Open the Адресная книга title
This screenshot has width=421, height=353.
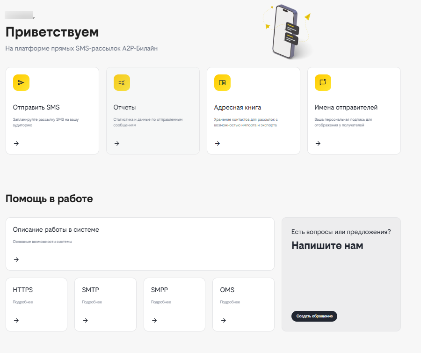tap(237, 108)
